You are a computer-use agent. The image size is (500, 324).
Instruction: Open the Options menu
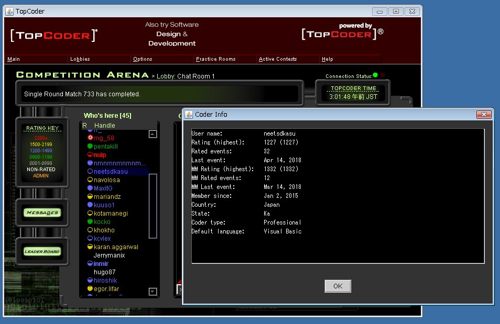[143, 59]
